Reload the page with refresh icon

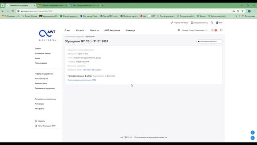pyautogui.click(x=12, y=11)
